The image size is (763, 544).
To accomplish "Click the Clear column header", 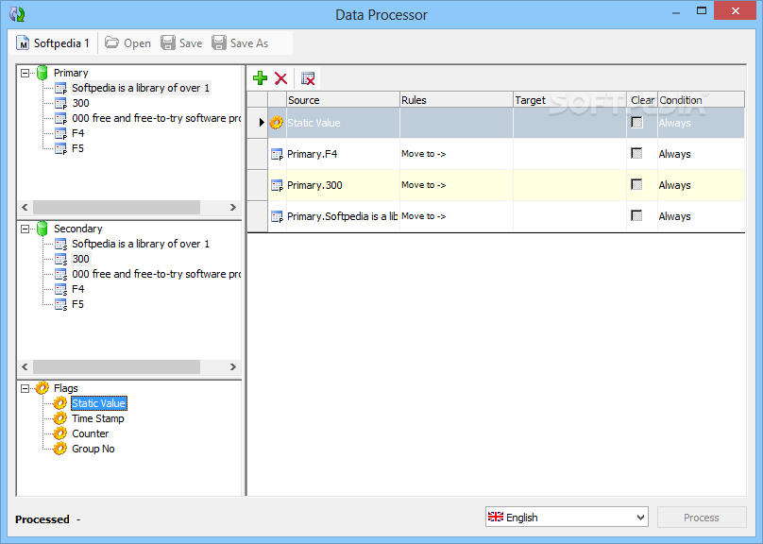I will (x=642, y=100).
